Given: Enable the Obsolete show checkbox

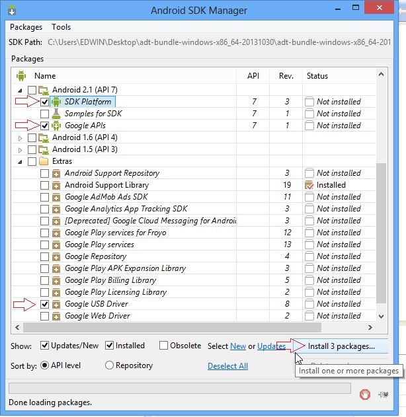Looking at the screenshot, I should coord(163,346).
